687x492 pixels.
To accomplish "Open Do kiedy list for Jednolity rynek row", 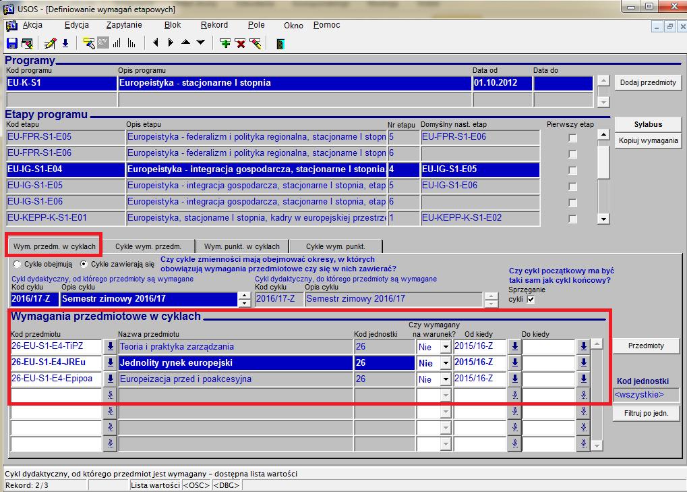I will 584,363.
